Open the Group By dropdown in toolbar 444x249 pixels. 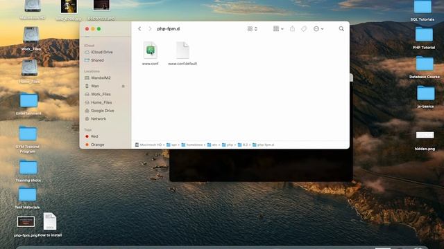pyautogui.click(x=278, y=29)
